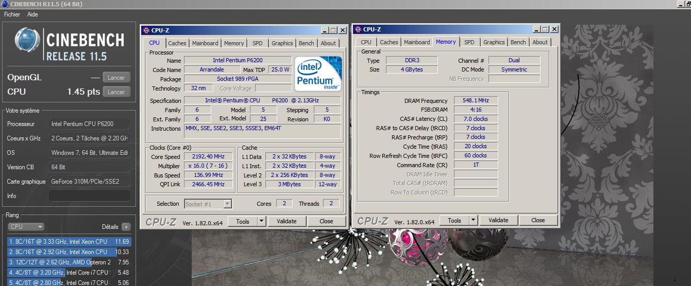Open Graphics tab in left CPU-Z window
Image resolution: width=691 pixels, height=286 pixels.
[x=282, y=43]
